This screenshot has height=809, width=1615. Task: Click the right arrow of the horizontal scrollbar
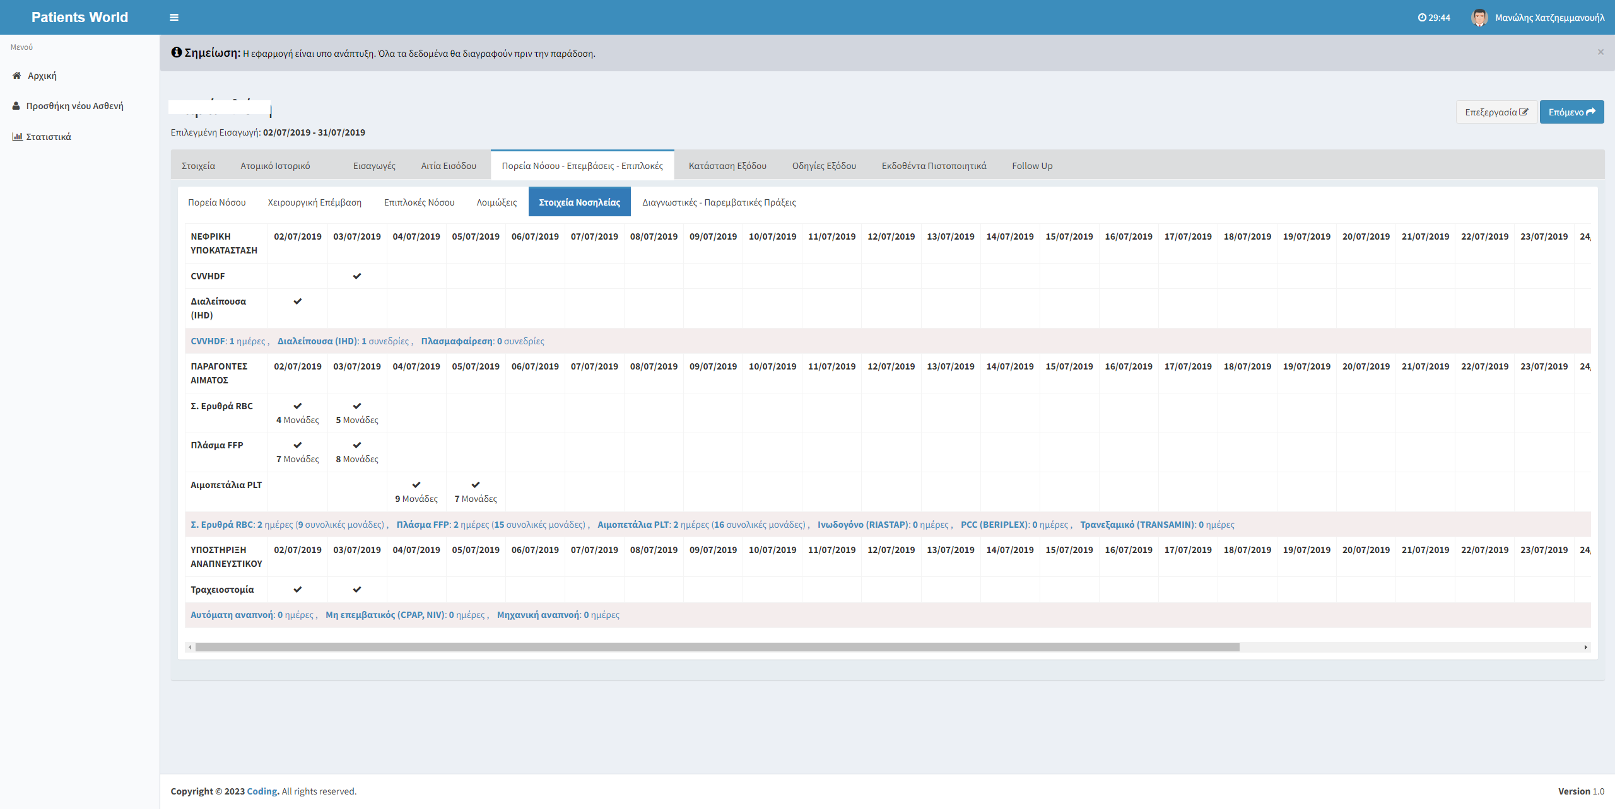(x=1585, y=648)
